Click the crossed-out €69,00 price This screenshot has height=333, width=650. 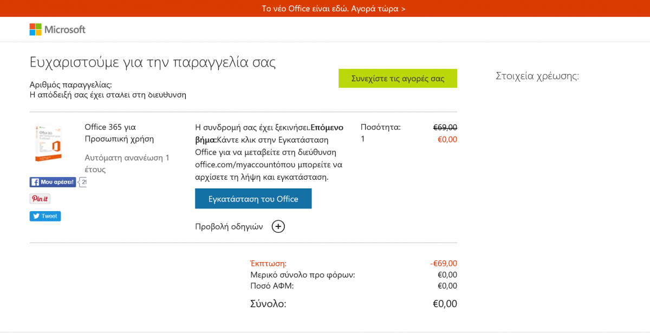445,127
